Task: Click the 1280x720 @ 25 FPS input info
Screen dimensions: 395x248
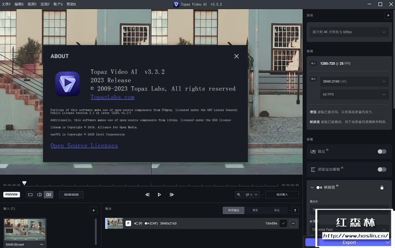Action: [335, 64]
